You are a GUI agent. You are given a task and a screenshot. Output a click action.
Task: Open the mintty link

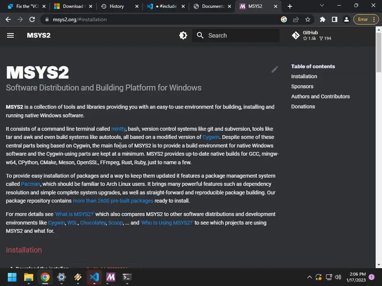pyautogui.click(x=118, y=128)
